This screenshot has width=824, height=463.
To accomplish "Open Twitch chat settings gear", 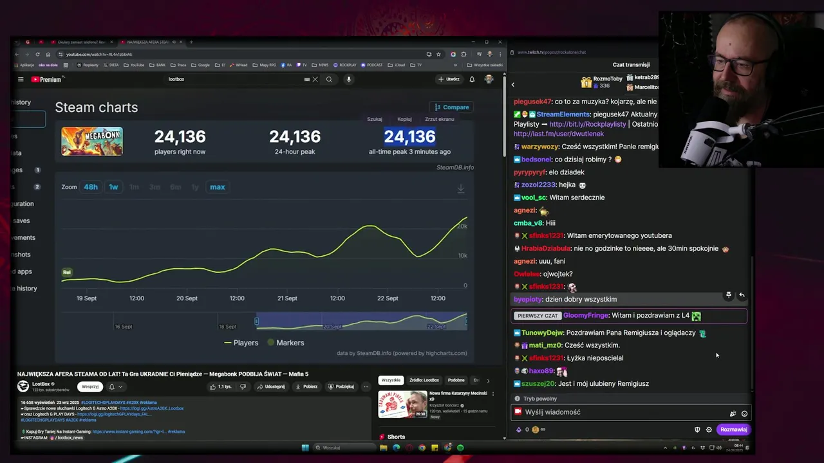I will pos(709,430).
